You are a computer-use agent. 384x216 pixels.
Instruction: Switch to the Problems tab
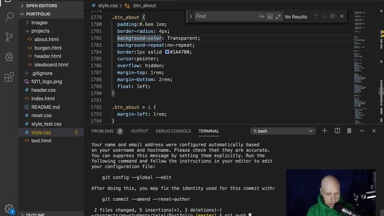pyautogui.click(x=103, y=131)
